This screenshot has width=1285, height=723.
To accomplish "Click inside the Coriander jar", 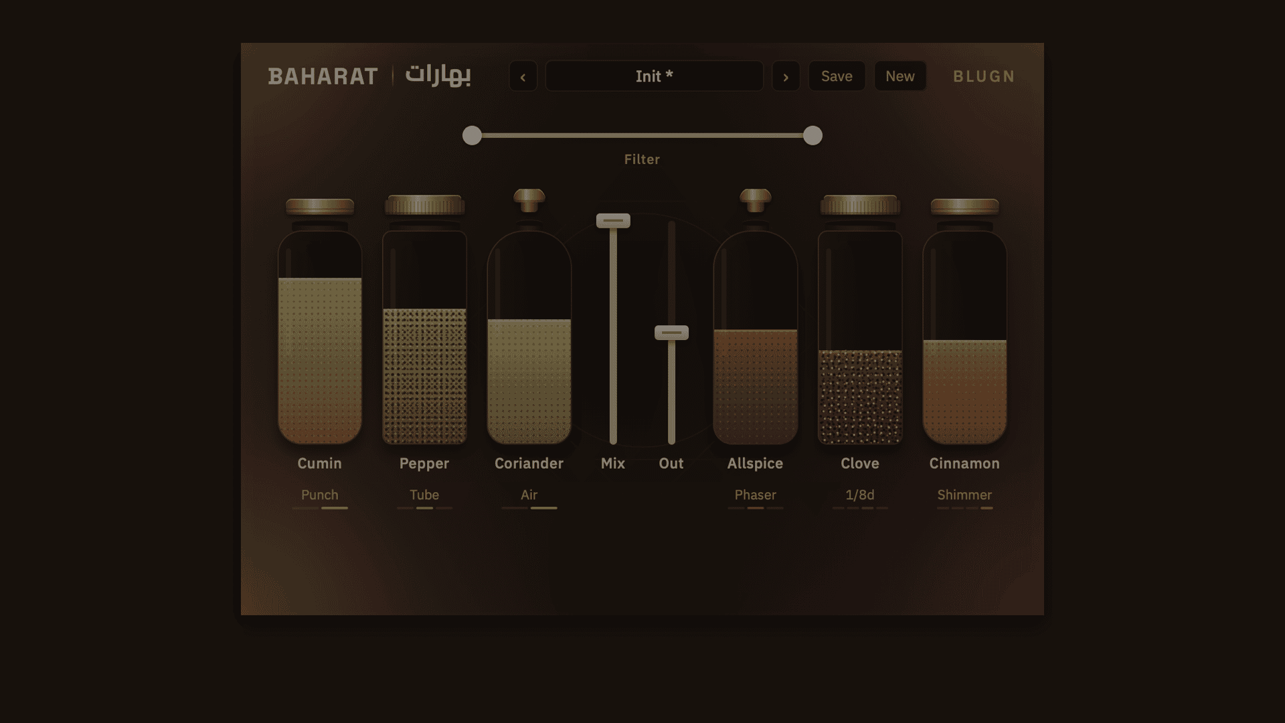I will pos(529,337).
